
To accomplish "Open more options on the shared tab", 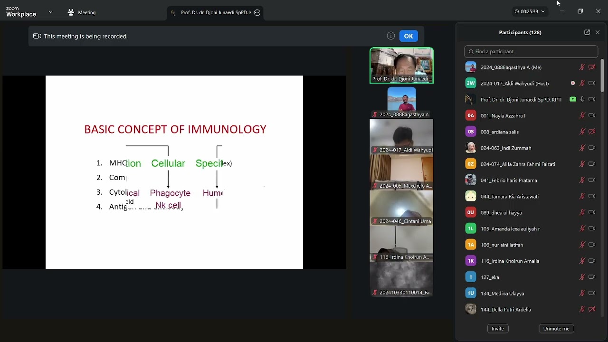I will point(257,13).
